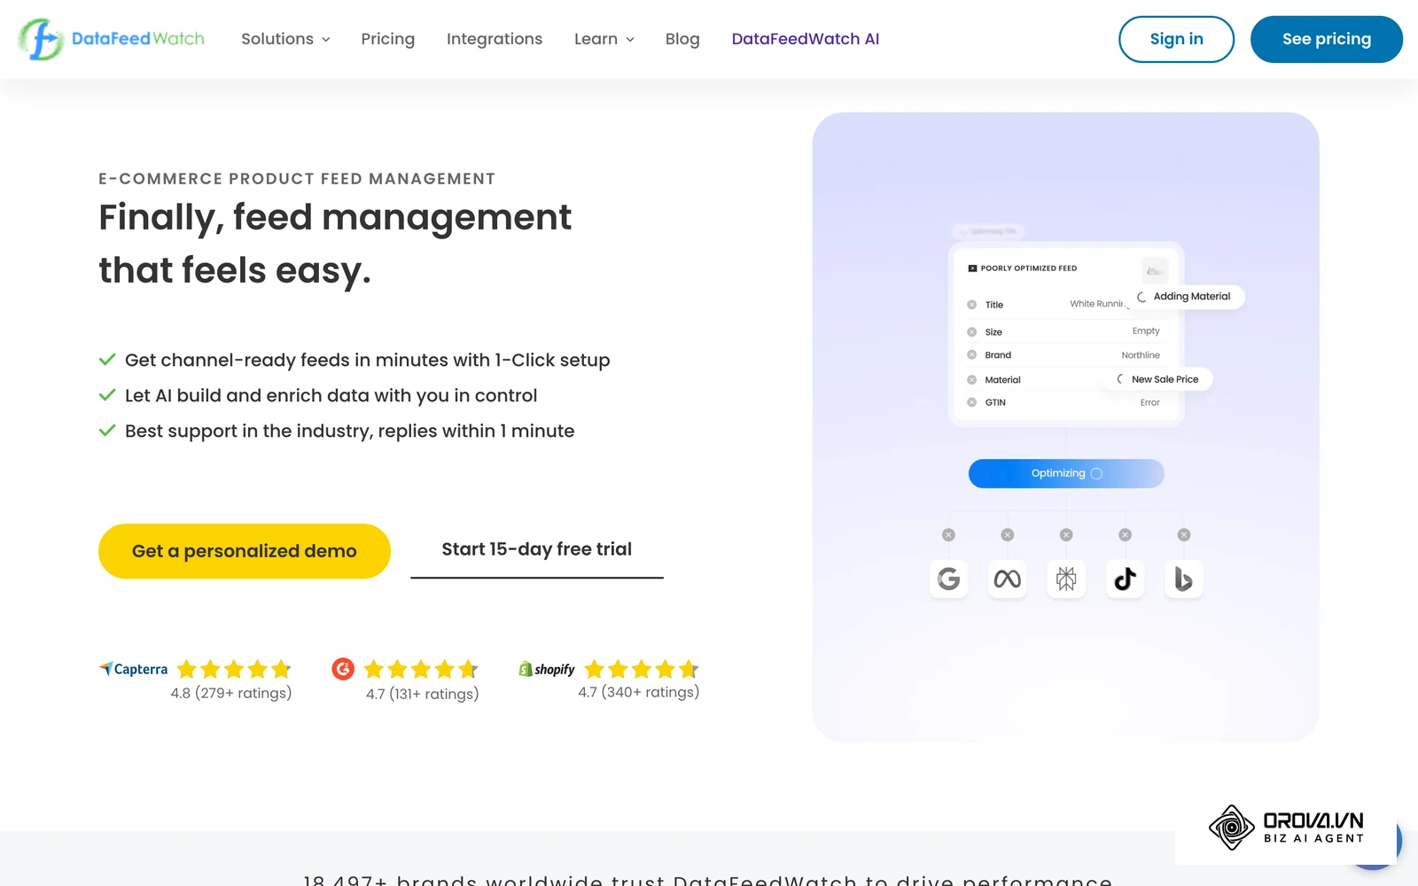The height and width of the screenshot is (886, 1418).
Task: Open the Blog page
Action: click(682, 39)
